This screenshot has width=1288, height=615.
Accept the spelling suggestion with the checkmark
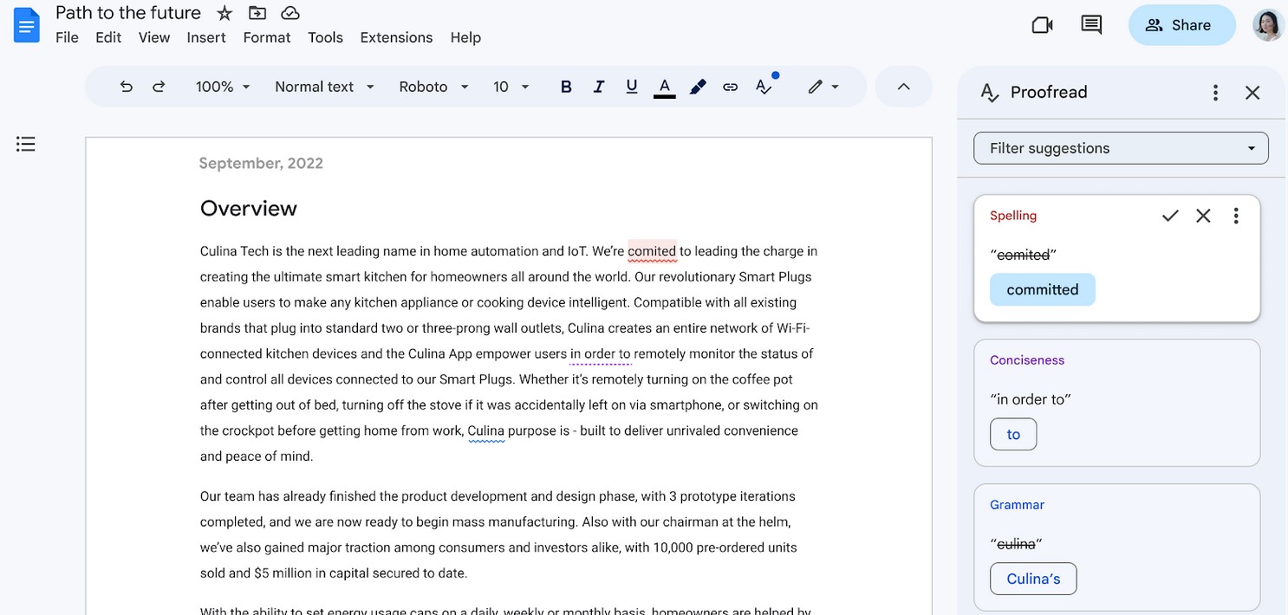click(x=1170, y=216)
